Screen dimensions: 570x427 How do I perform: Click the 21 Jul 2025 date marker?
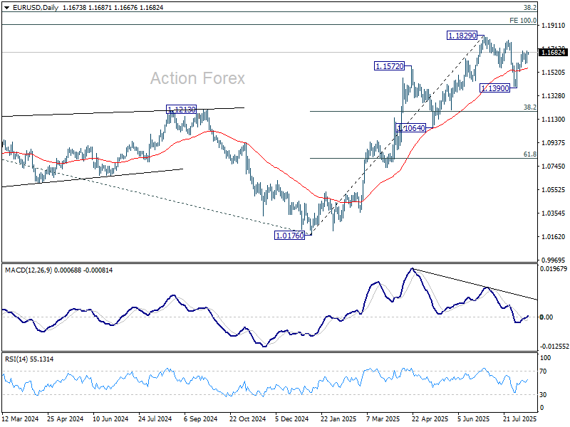(x=520, y=418)
